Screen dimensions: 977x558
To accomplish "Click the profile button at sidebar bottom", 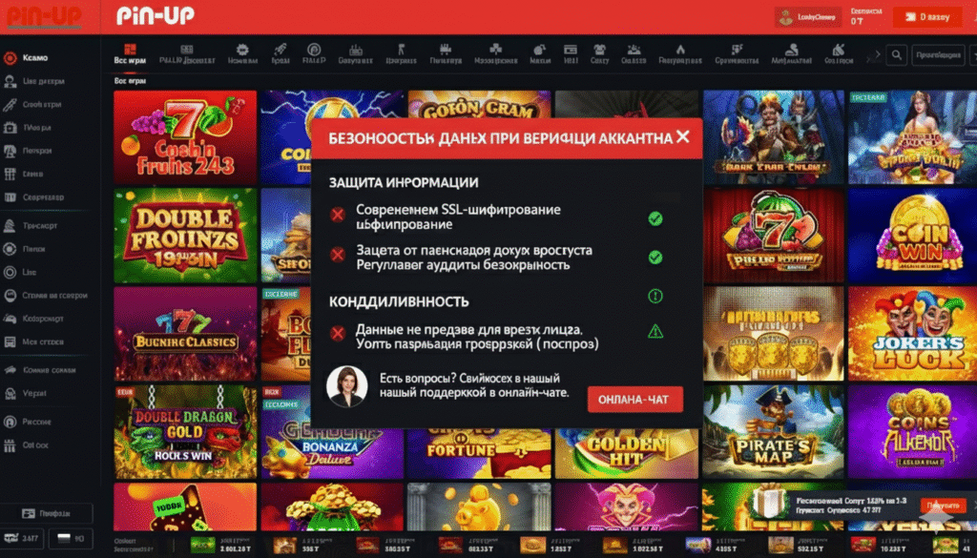I will tap(47, 513).
